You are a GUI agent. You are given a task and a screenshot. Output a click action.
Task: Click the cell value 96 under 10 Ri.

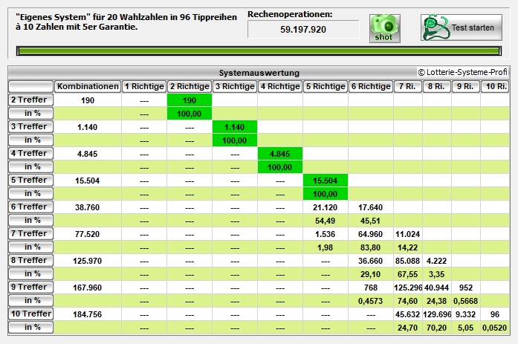tap(495, 314)
